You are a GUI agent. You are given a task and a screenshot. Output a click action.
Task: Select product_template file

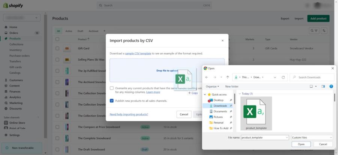pyautogui.click(x=256, y=113)
